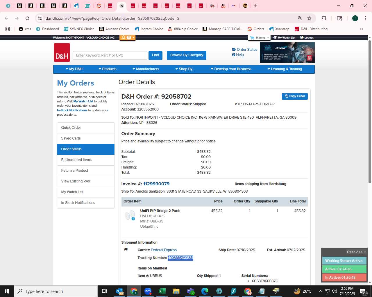Click the Cisco driven banner ad
Screen dimensions: 372x297
pos(287,52)
